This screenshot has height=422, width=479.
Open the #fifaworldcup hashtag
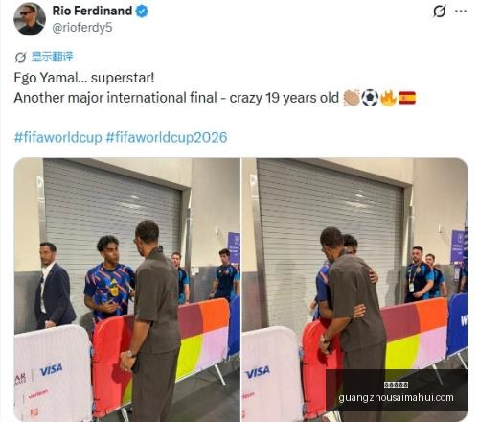57,137
